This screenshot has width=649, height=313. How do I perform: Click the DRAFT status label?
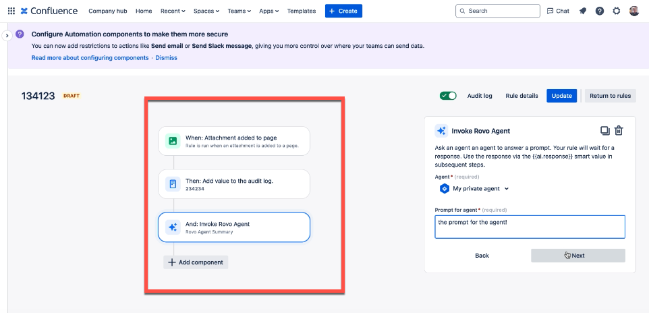[x=72, y=96]
